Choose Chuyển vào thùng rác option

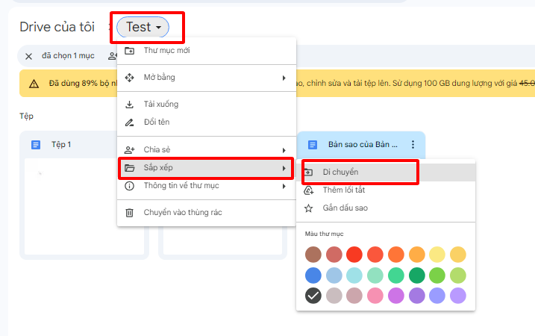point(183,213)
